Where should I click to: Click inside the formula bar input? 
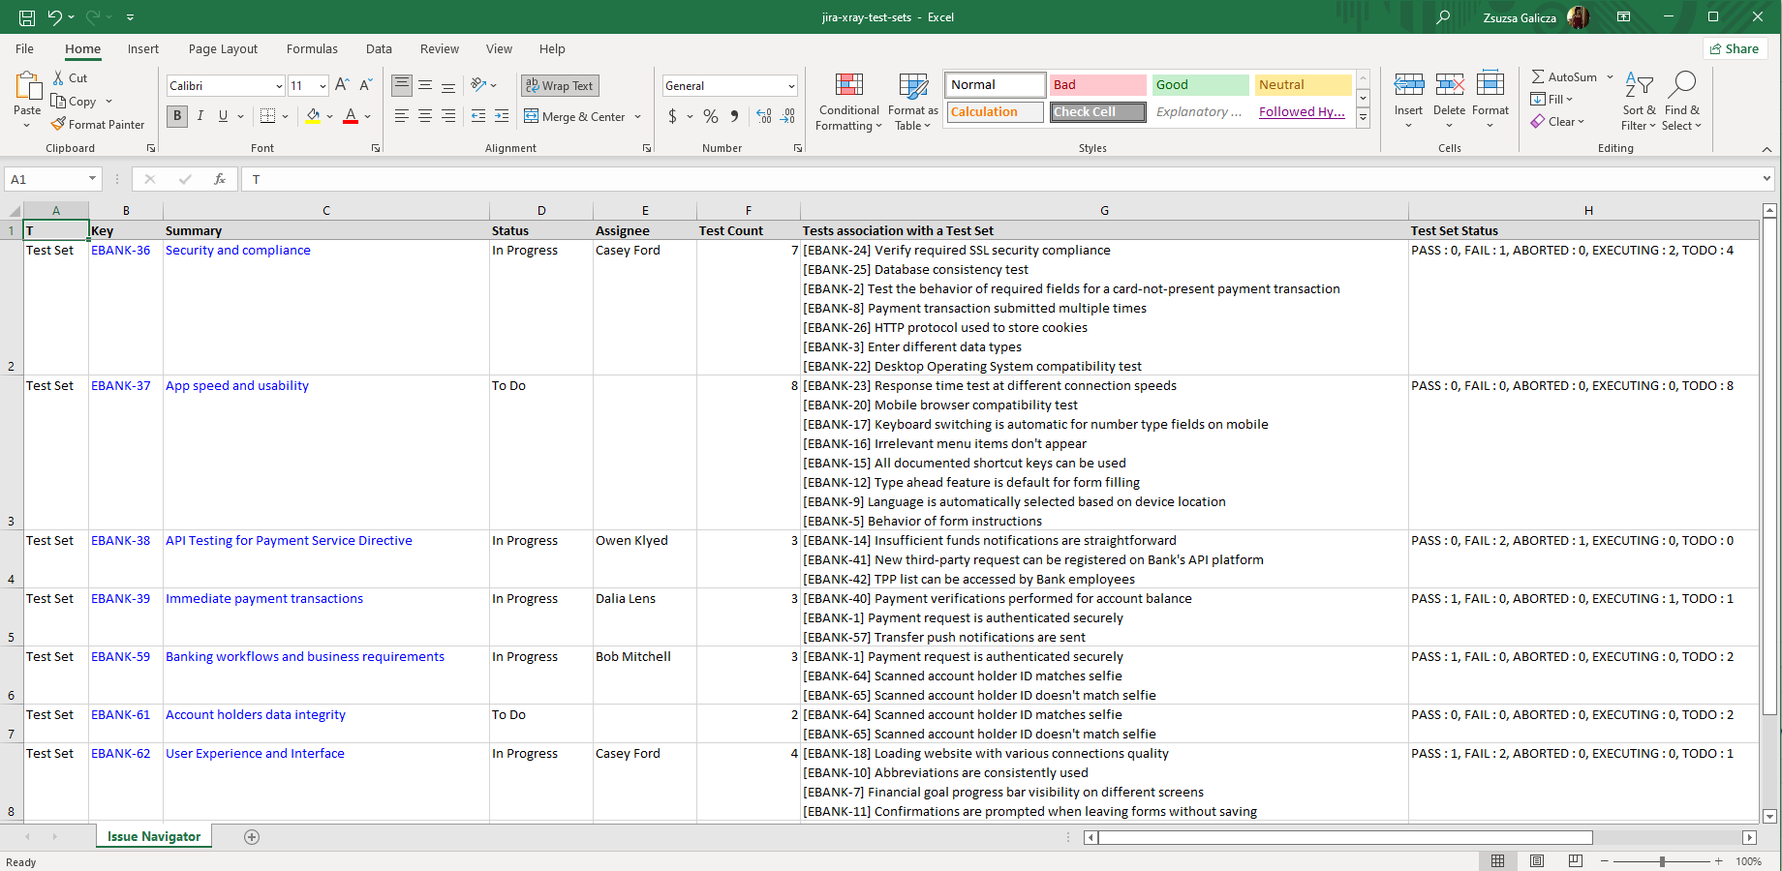point(968,179)
